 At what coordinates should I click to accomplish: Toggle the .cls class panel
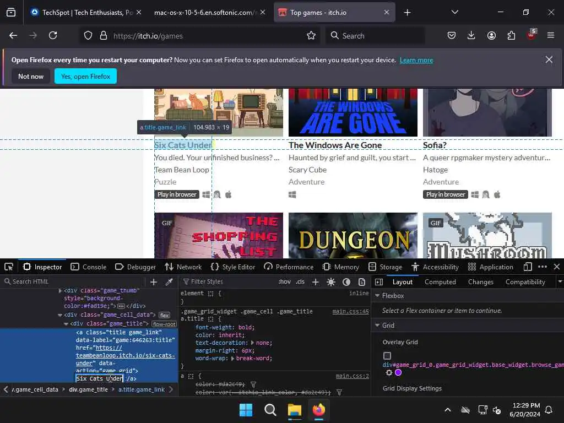coord(300,281)
